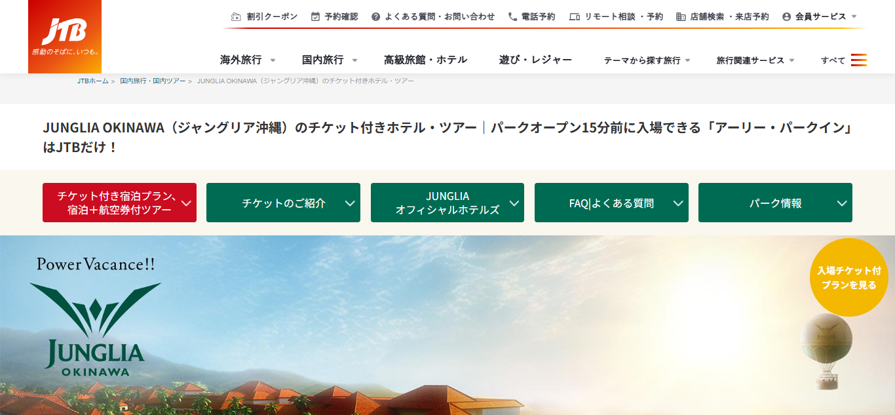
Task: Open the 旅行関連サービス menu
Action: click(x=750, y=60)
